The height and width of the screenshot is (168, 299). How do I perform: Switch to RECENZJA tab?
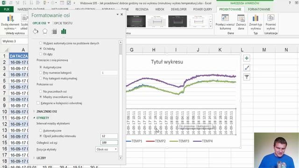tap(142, 9)
